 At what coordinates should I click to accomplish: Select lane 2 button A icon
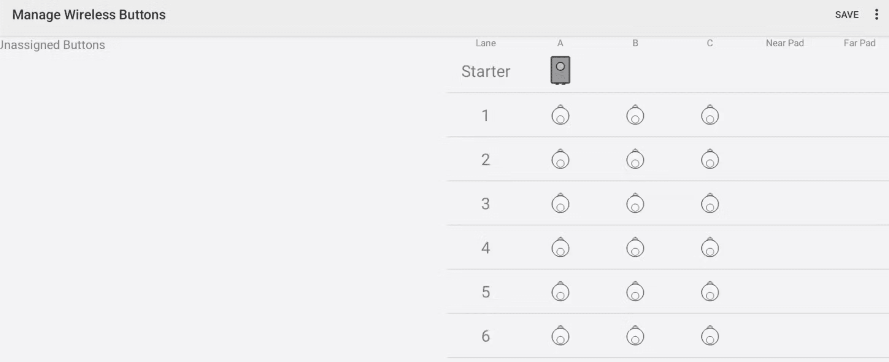tap(560, 159)
